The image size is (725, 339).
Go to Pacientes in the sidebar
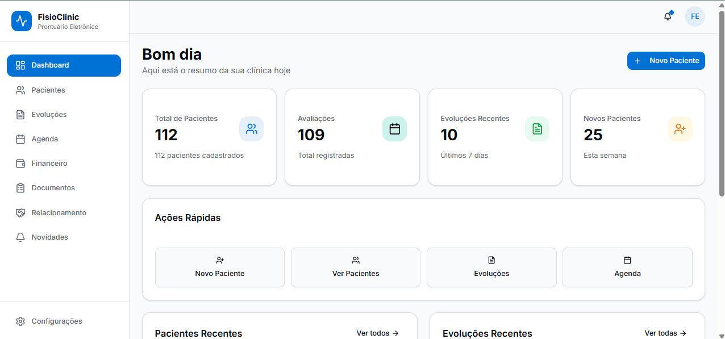pyautogui.click(x=64, y=90)
